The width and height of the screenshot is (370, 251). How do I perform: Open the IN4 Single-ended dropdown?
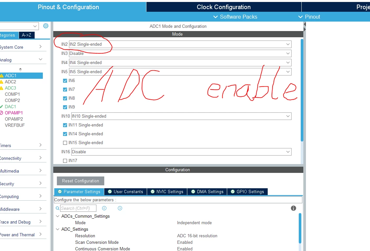(x=180, y=62)
